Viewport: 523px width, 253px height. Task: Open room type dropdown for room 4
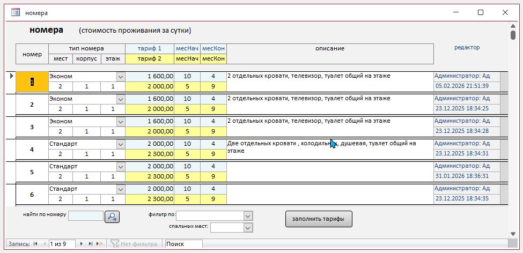121,144
